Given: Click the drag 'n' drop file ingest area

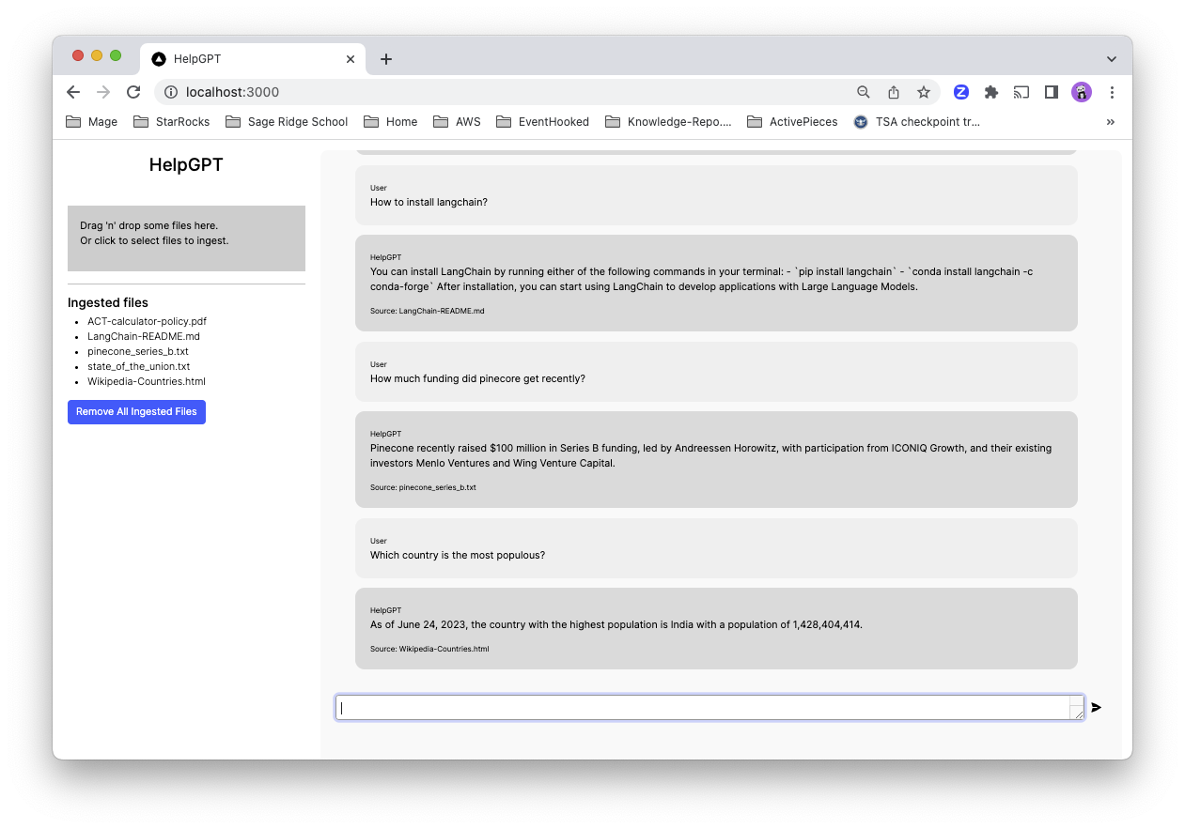Looking at the screenshot, I should tap(186, 238).
